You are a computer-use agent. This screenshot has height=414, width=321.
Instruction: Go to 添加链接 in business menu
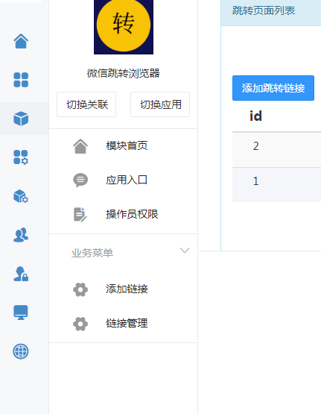point(124,289)
